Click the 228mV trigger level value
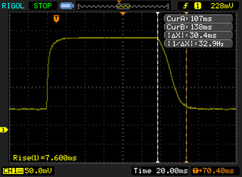This screenshot has width=242, height=177. 222,6
